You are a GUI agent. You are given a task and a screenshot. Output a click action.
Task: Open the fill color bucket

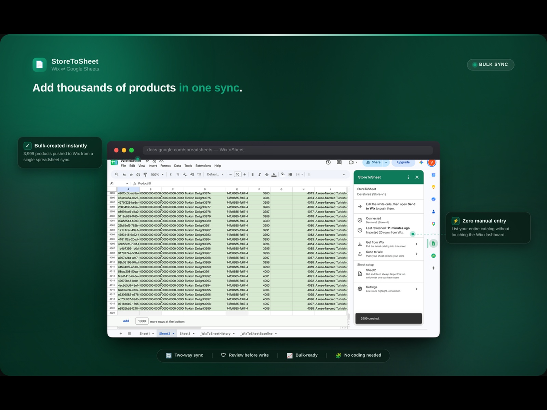[283, 174]
